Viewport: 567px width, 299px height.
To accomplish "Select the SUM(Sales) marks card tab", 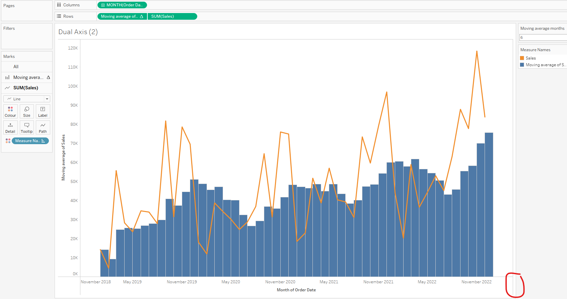I will 27,88.
